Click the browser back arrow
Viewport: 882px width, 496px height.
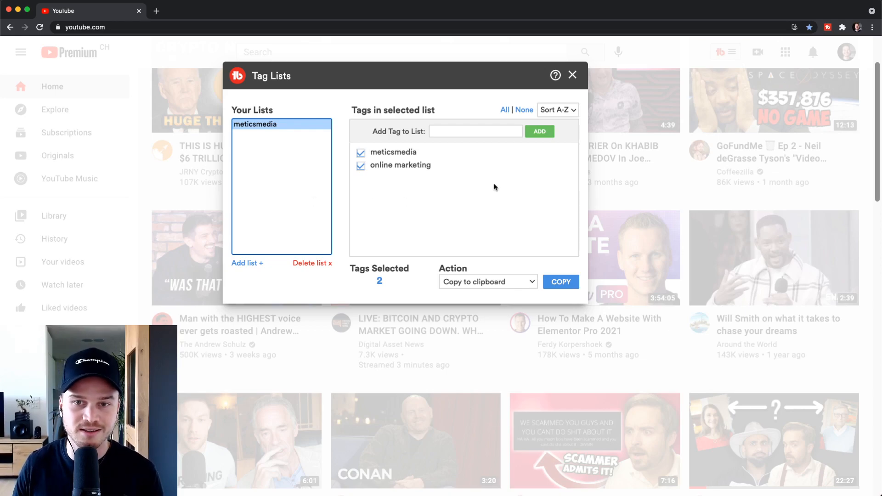click(x=10, y=27)
